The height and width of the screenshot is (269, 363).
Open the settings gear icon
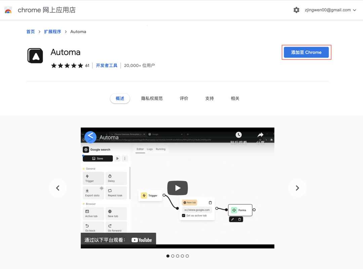tap(296, 10)
